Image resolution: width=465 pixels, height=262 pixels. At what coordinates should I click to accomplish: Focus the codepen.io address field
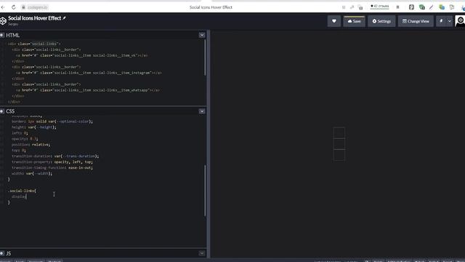tap(37, 7)
